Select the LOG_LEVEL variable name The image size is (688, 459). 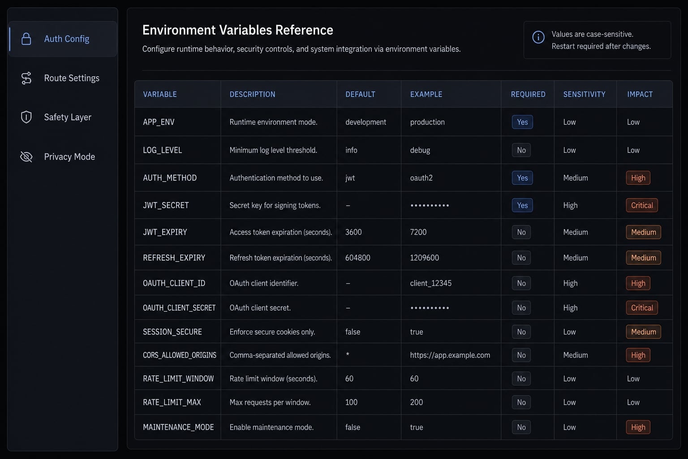[162, 150]
